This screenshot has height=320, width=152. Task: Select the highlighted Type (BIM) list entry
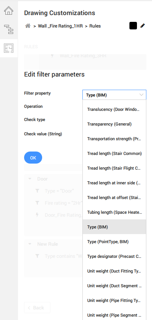coord(114,227)
